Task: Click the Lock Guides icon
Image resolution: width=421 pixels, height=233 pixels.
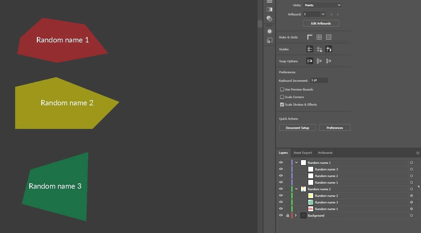Action: (x=319, y=49)
